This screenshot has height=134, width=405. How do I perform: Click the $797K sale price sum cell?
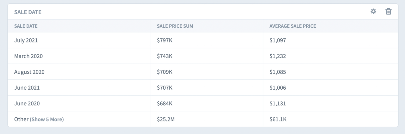165,40
